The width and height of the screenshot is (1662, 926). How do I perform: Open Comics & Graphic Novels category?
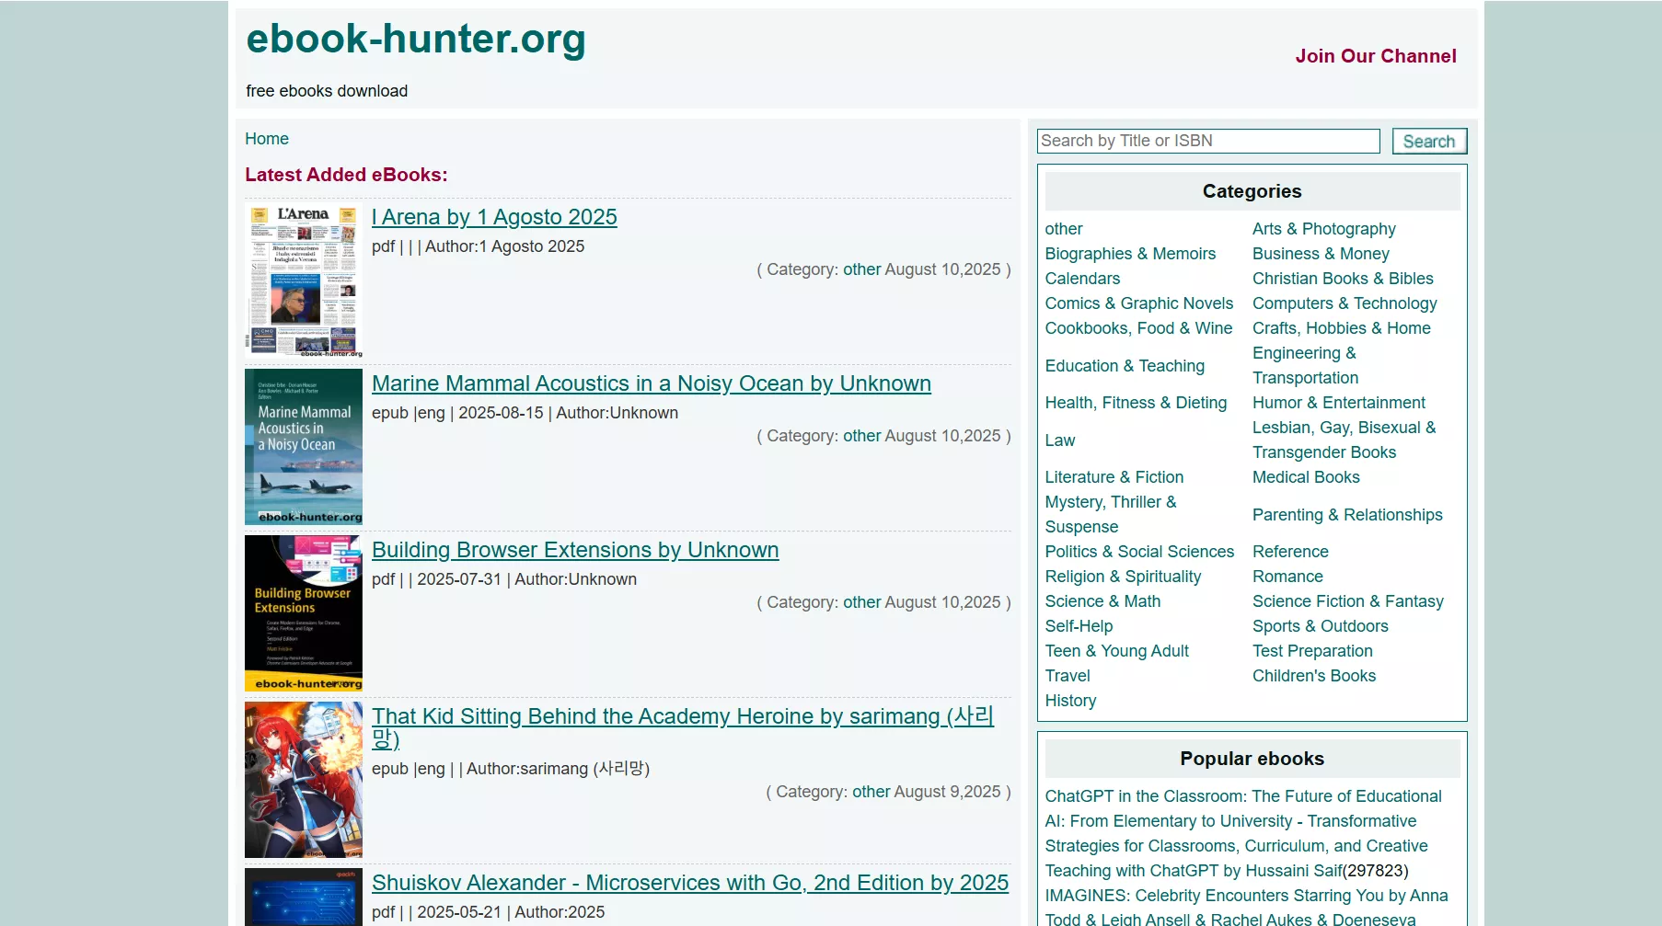click(1139, 303)
